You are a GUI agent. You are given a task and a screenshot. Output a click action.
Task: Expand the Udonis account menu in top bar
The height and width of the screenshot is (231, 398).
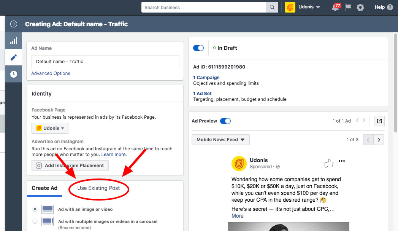(309, 7)
